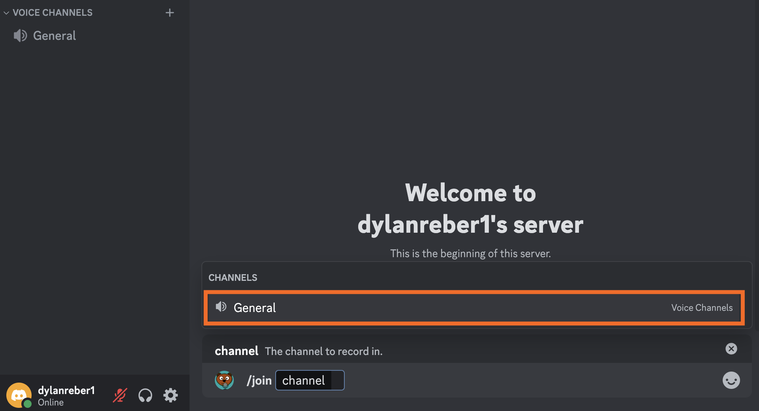Open the emoji picker
759x411 pixels.
731,380
